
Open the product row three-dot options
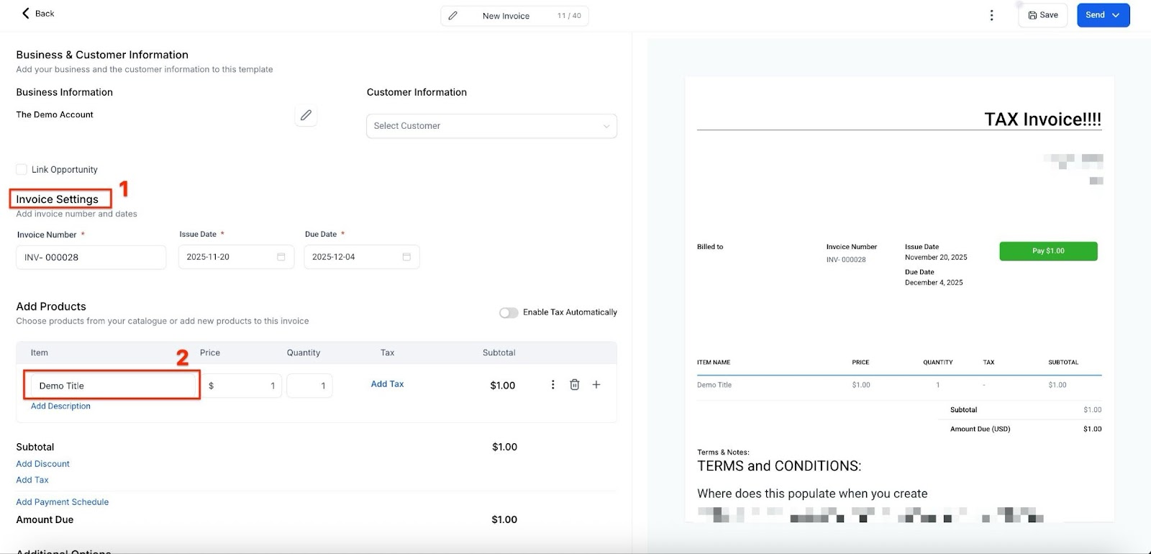[552, 385]
